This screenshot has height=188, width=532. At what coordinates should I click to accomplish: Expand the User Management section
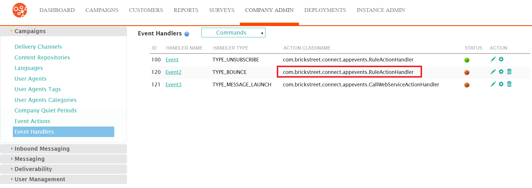click(64, 179)
